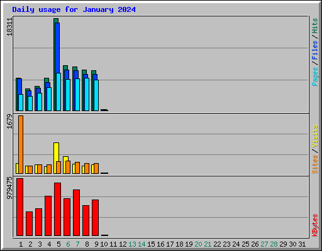Click the Pages legend label
322x251 pixels.
[x=315, y=77]
